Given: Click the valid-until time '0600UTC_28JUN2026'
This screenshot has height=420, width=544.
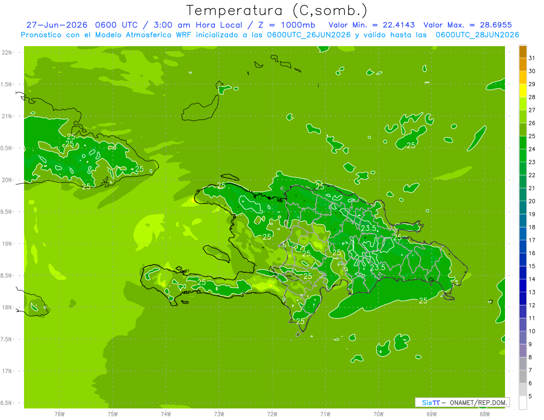Looking at the screenshot, I should coord(477,35).
